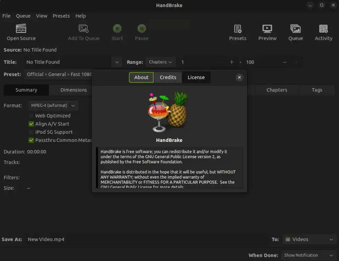Increase start chapter with plus button
This screenshot has width=339, height=261.
click(232, 62)
